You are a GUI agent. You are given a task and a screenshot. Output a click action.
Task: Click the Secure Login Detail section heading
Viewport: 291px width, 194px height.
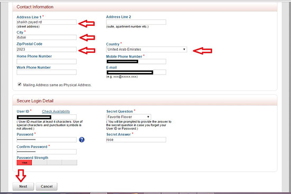pos(35,101)
